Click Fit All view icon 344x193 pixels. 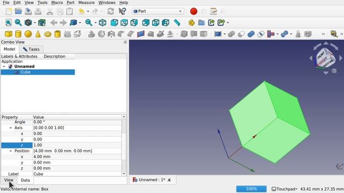pyautogui.click(x=9, y=23)
